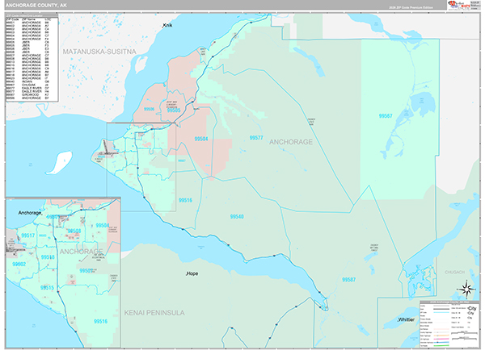The height and width of the screenshot is (350, 485).
Task: Click ZIP label 99516 on the main map
Action: click(x=185, y=200)
